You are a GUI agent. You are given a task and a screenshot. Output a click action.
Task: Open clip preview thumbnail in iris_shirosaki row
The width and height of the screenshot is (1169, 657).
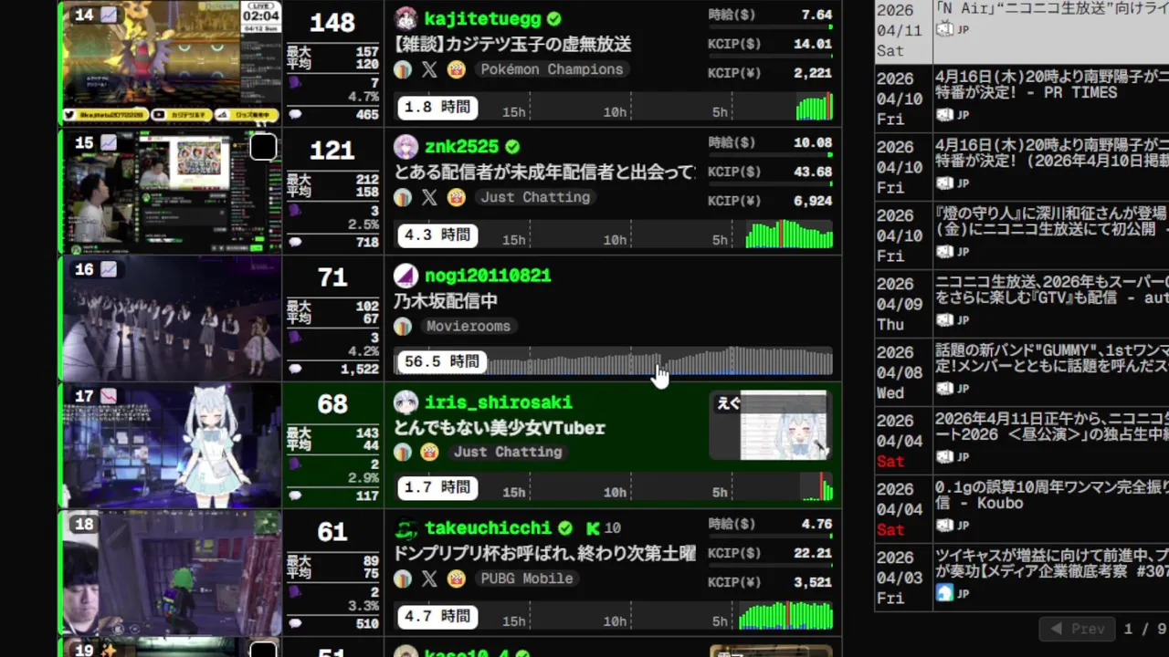click(769, 426)
